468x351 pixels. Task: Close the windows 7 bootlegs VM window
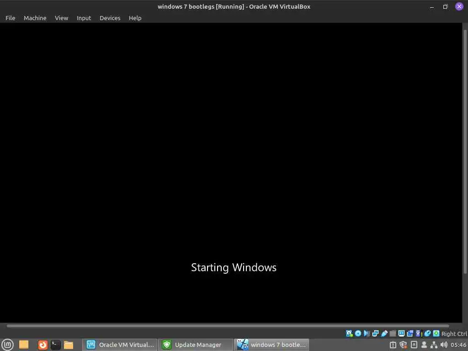[x=459, y=6]
